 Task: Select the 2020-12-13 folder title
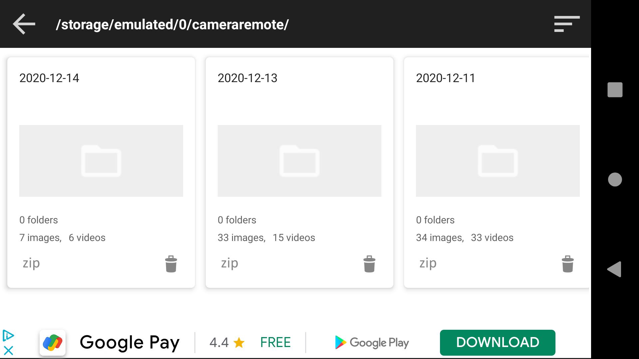[248, 78]
